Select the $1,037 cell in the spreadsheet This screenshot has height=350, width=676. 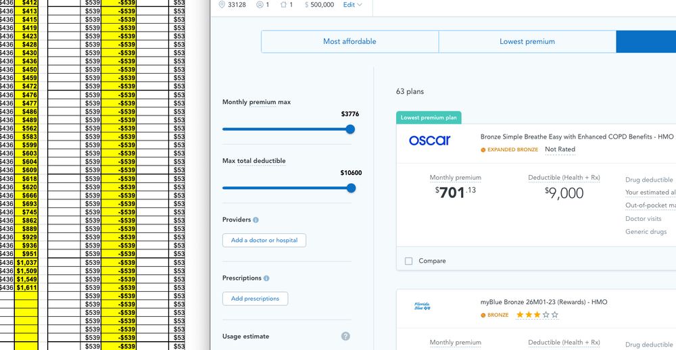click(x=26, y=262)
